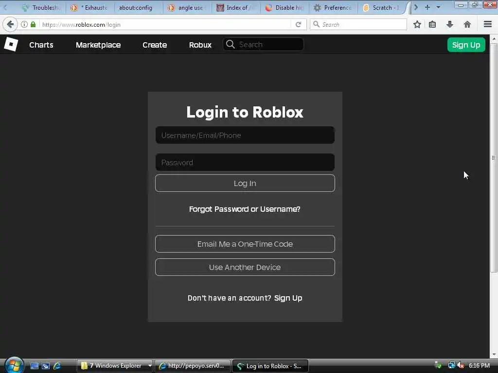Open the Windows Start orb
Image resolution: width=498 pixels, height=373 pixels.
14,365
